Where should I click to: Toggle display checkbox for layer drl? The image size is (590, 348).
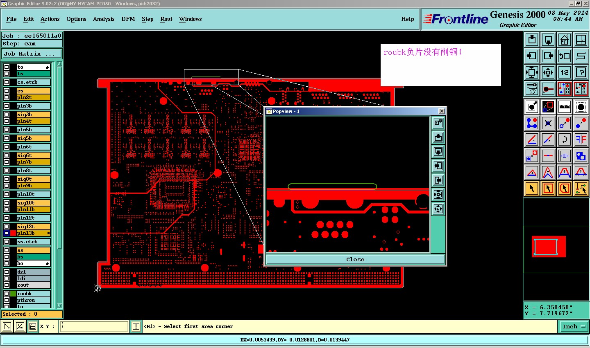7,272
